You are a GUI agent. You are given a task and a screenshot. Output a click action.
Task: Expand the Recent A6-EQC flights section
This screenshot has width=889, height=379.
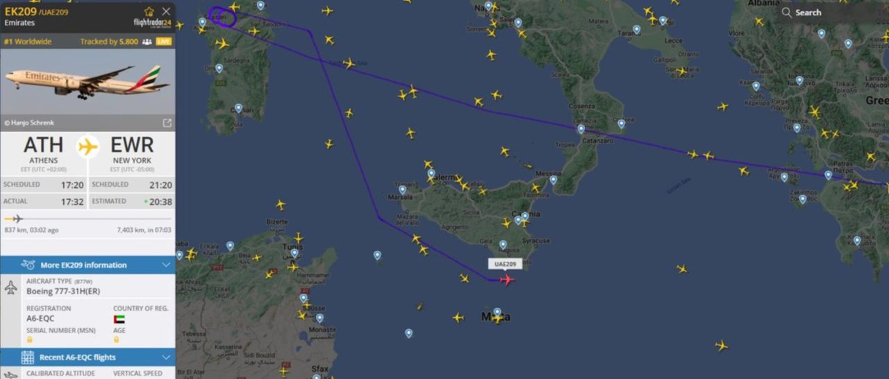(166, 357)
